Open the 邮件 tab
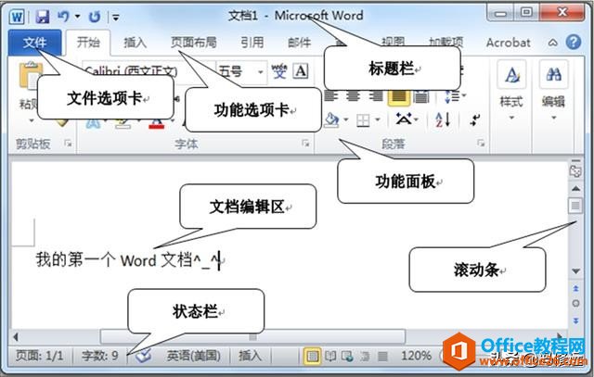The width and height of the screenshot is (594, 377). (299, 43)
